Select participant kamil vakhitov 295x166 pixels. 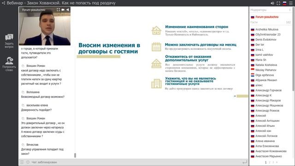pyautogui.click(x=264, y=55)
